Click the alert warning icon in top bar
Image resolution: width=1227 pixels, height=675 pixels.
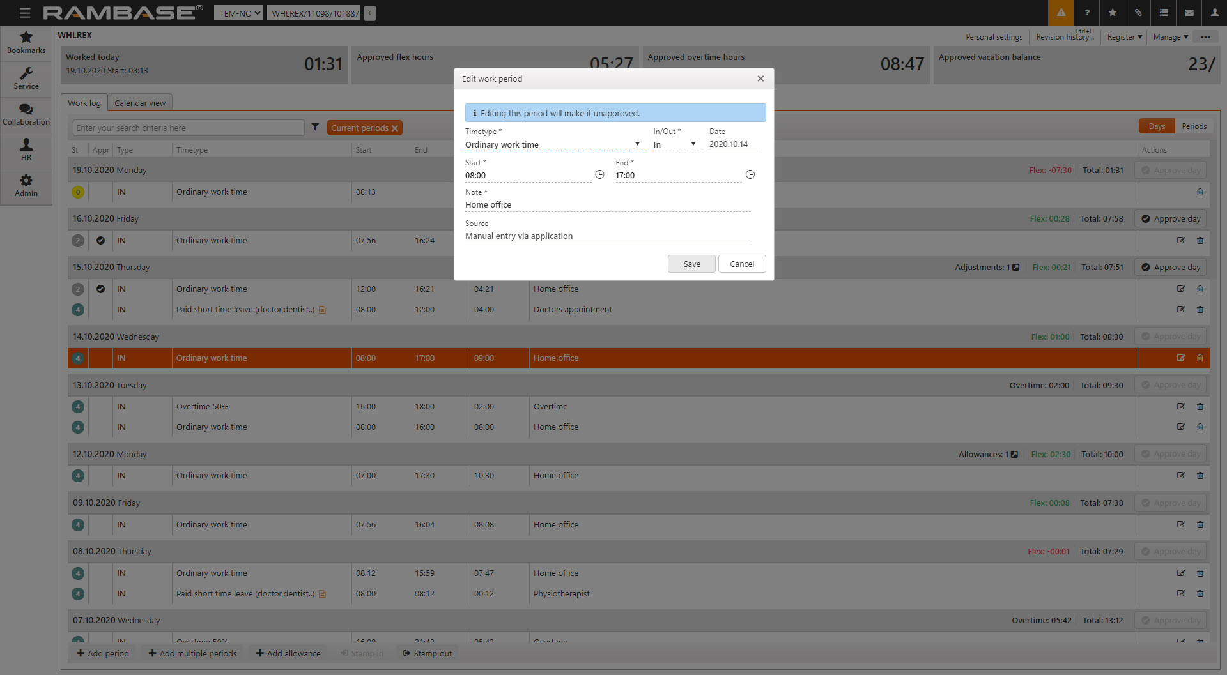1061,13
